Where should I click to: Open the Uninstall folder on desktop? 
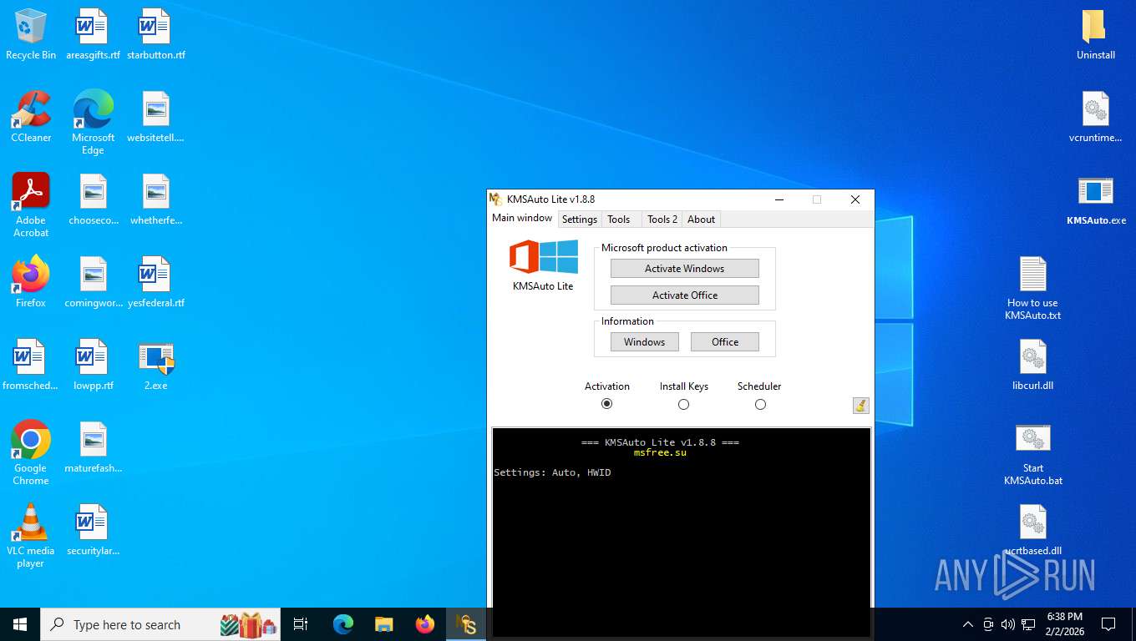click(1095, 34)
